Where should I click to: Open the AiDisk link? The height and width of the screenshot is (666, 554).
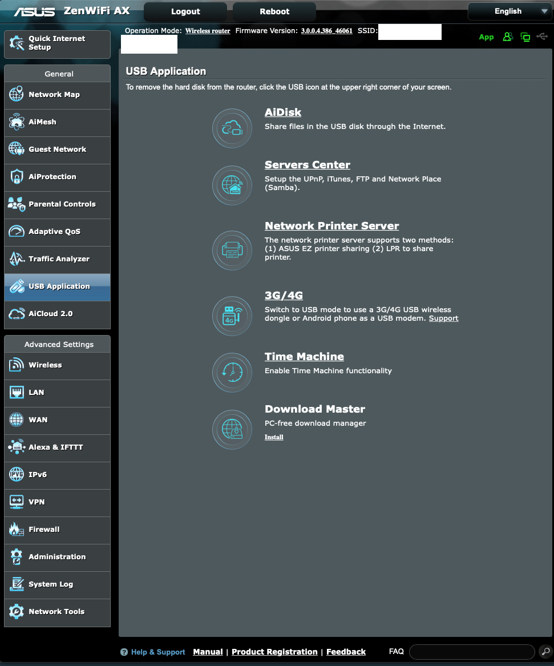click(283, 112)
